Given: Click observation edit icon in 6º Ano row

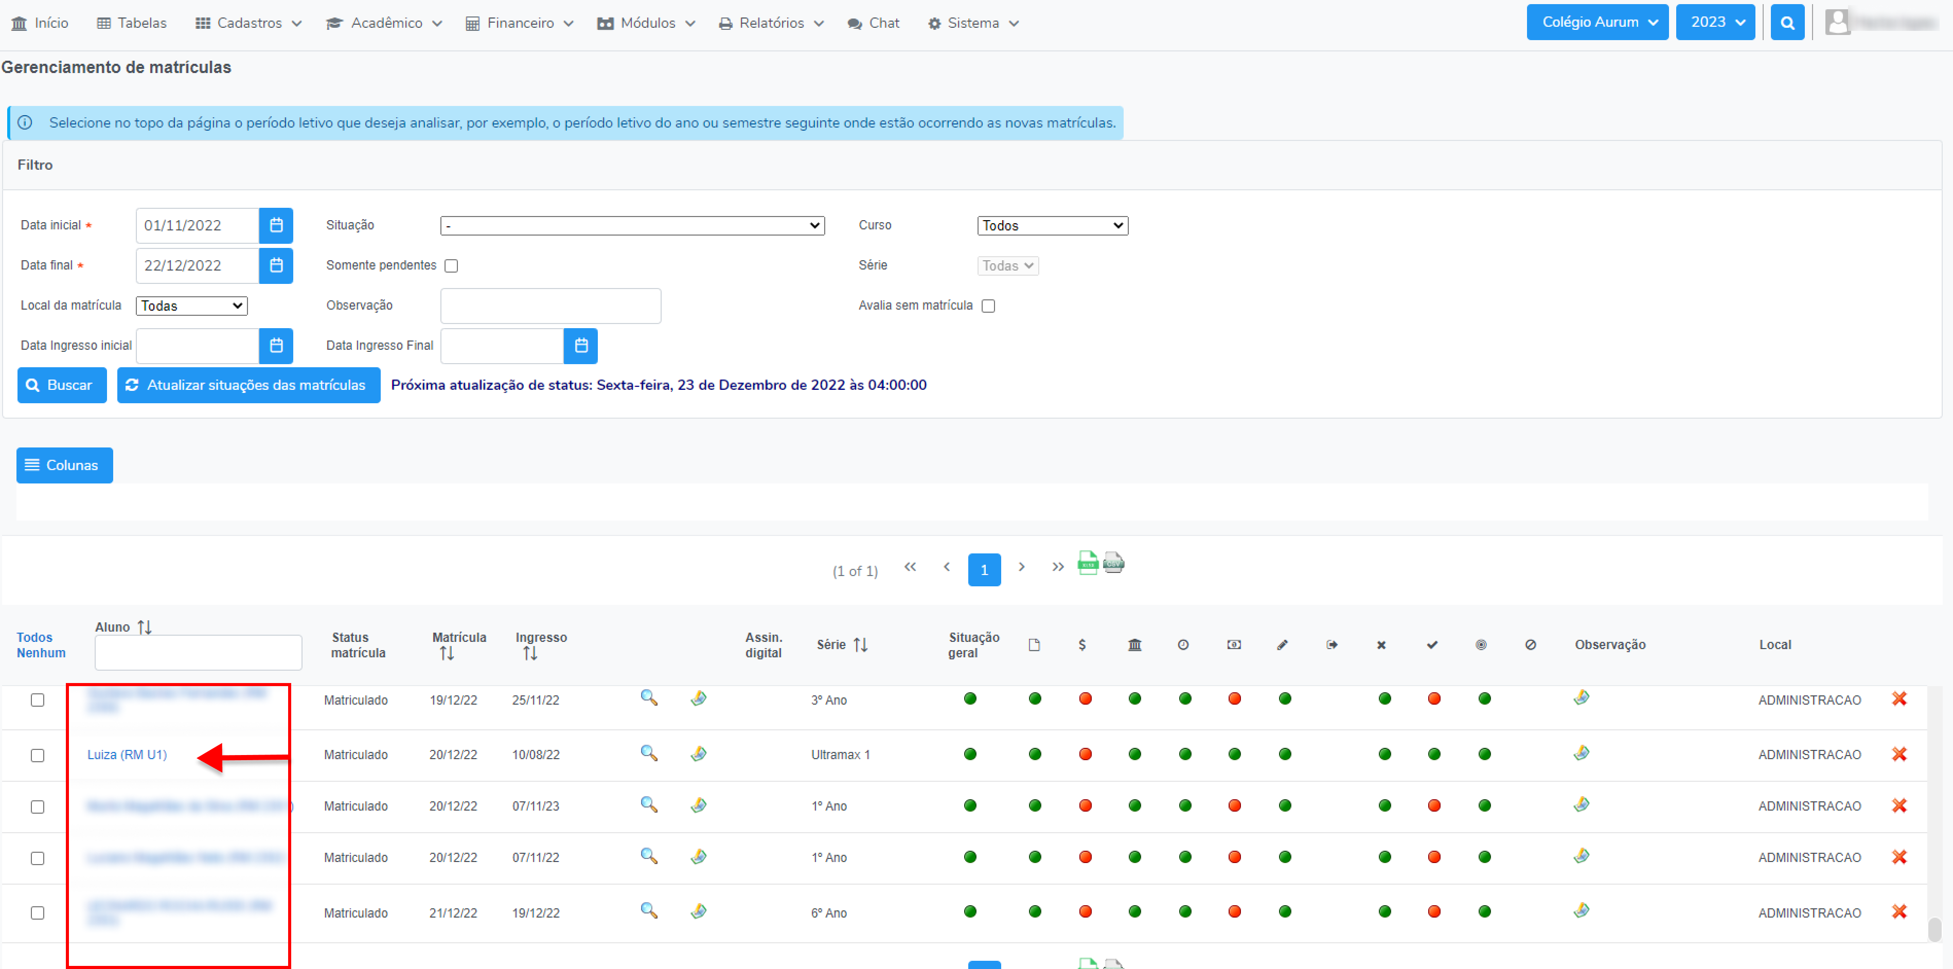Looking at the screenshot, I should 1581,910.
